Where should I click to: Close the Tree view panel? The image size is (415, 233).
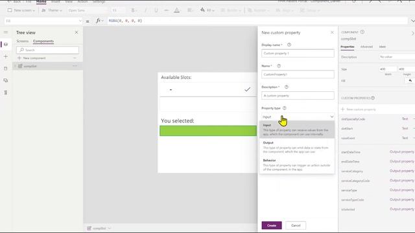click(77, 32)
